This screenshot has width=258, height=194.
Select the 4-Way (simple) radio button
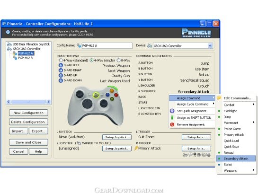click(91, 61)
